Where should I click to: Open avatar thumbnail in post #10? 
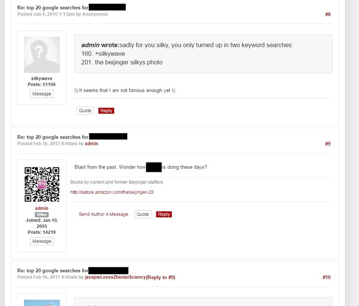pyautogui.click(x=42, y=303)
